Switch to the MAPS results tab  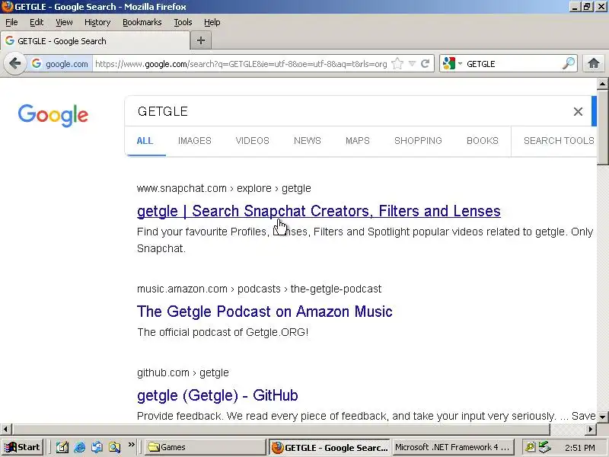pyautogui.click(x=358, y=141)
